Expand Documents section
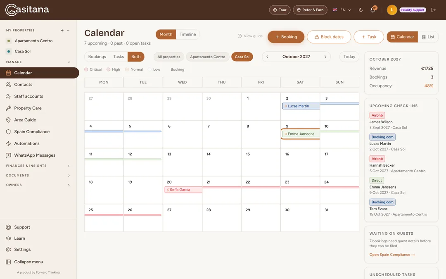Screen dimensions: 446x279 (x=38, y=175)
